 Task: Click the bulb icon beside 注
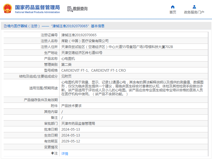(x=53, y=153)
